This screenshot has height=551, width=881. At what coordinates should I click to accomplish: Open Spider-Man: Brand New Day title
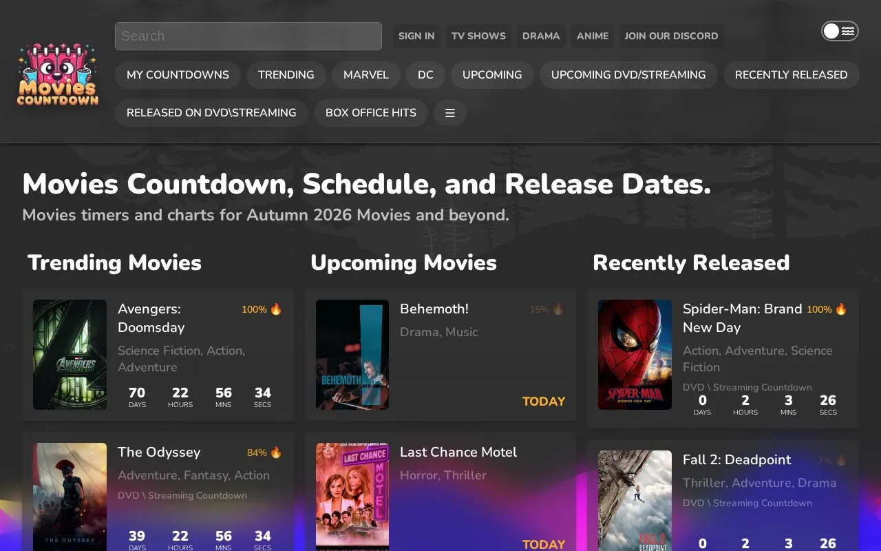(x=743, y=318)
